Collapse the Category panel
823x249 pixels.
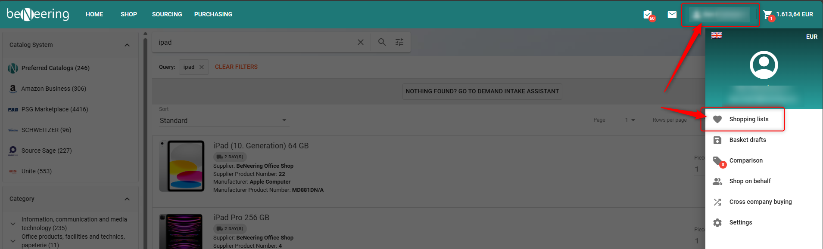pyautogui.click(x=127, y=199)
